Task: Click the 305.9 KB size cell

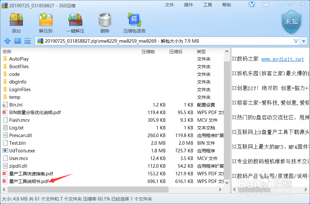Action: pos(156,120)
